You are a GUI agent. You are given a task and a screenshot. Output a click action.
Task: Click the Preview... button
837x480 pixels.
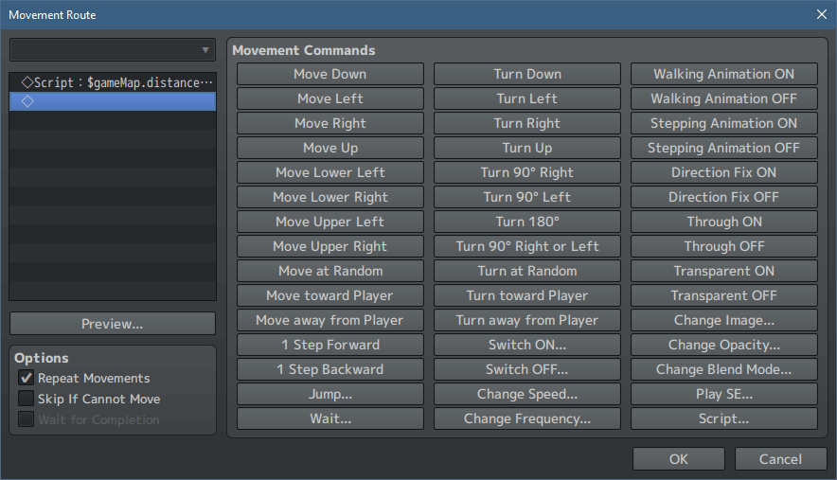click(113, 324)
